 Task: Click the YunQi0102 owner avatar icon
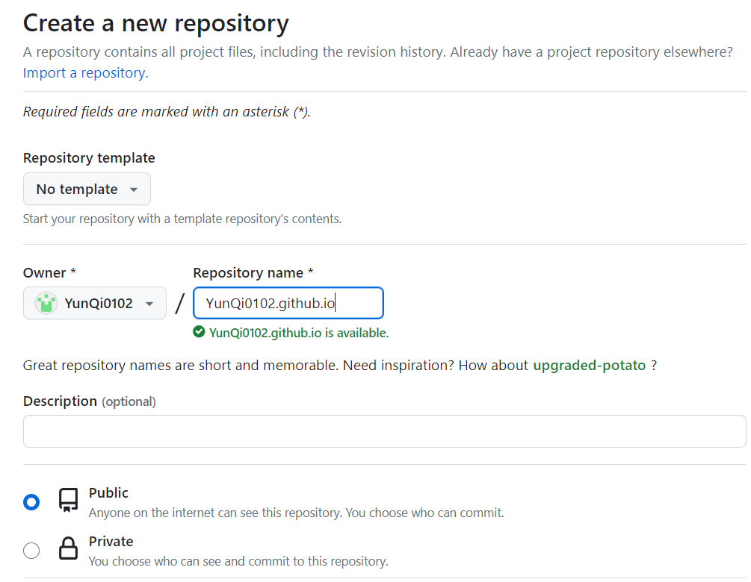click(x=46, y=304)
